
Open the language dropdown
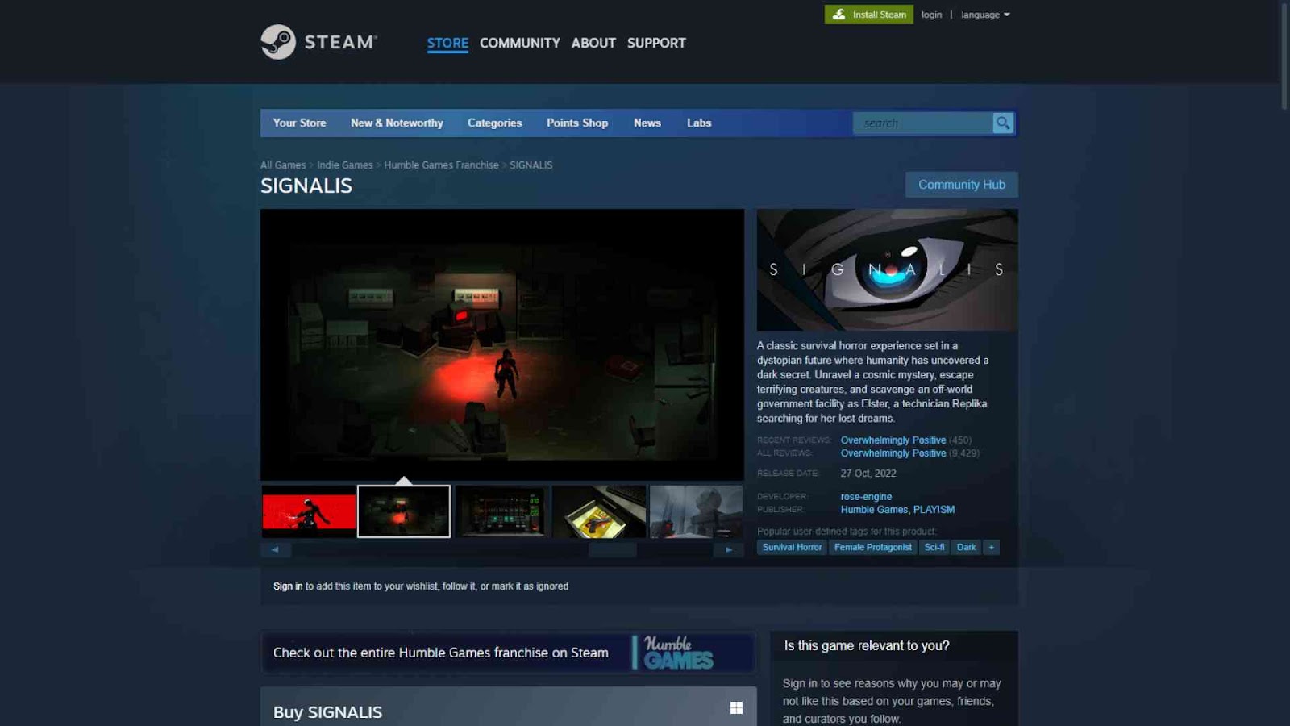tap(985, 15)
